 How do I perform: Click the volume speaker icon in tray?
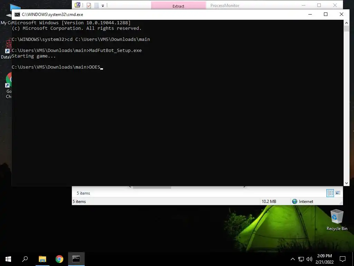coord(309,259)
